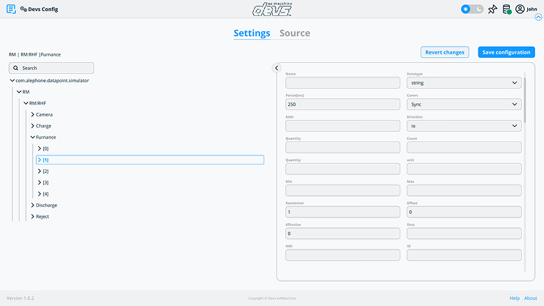The width and height of the screenshot is (544, 306).
Task: Open the Comm dropdown showing Sync
Action: tap(463, 104)
